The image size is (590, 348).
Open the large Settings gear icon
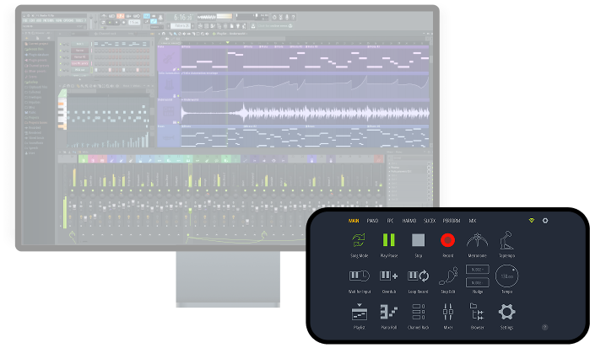506,312
